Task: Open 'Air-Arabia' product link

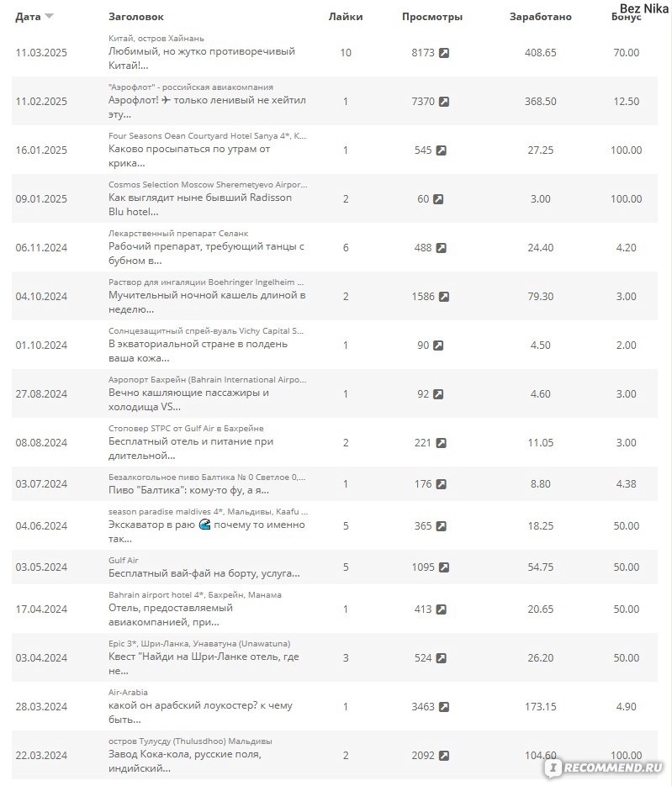Action: (x=128, y=692)
